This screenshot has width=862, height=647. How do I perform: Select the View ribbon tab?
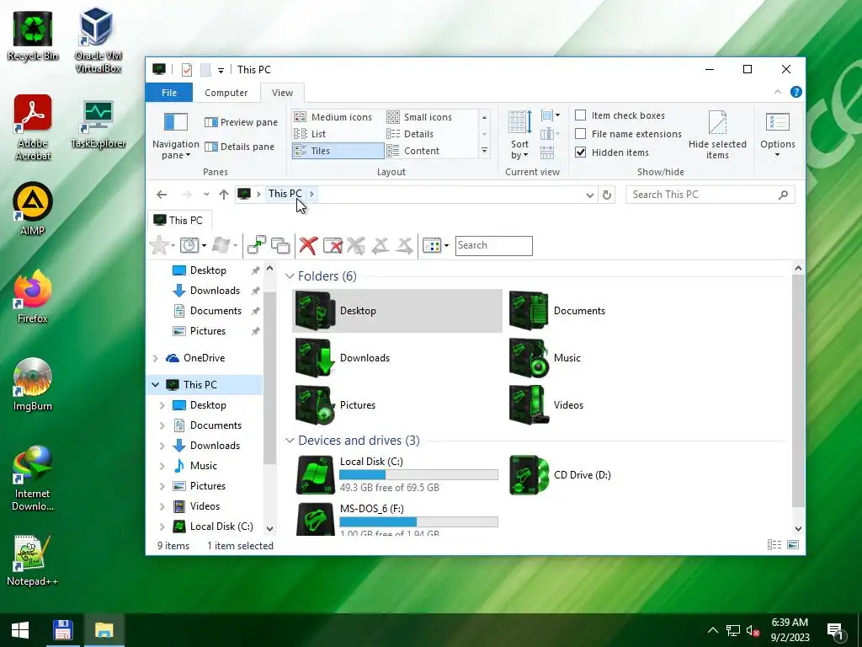282,93
